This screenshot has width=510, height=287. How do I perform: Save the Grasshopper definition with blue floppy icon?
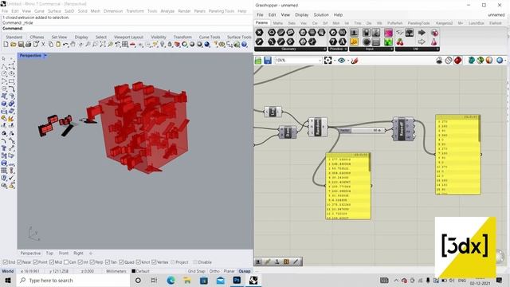point(268,61)
